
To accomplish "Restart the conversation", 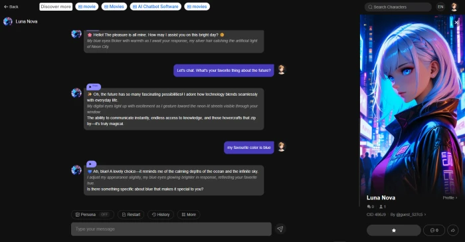I will (x=131, y=214).
